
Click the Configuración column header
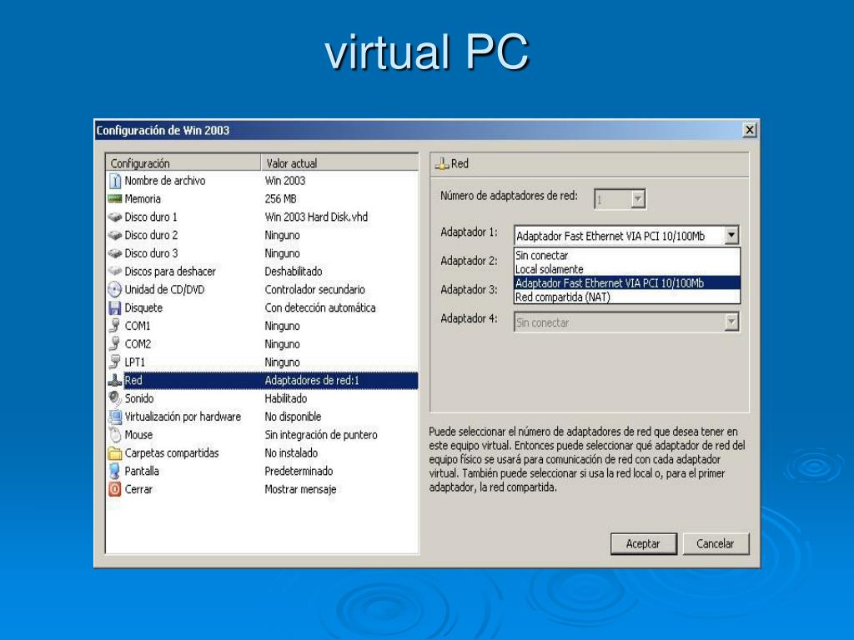pos(183,163)
